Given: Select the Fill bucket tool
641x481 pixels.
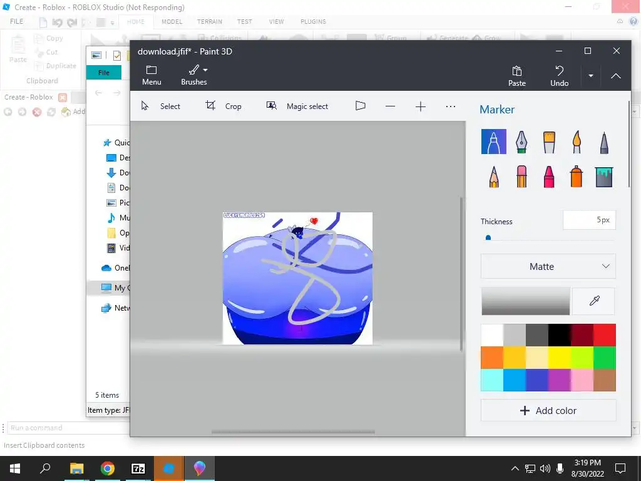Looking at the screenshot, I should [604, 177].
